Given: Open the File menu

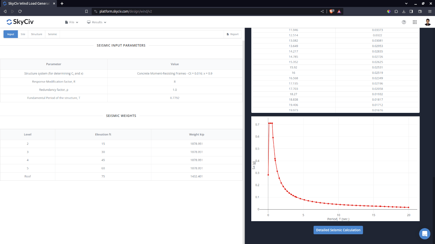Looking at the screenshot, I should [71, 22].
